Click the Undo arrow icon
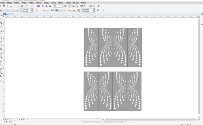203x125 pixels. 27,6
